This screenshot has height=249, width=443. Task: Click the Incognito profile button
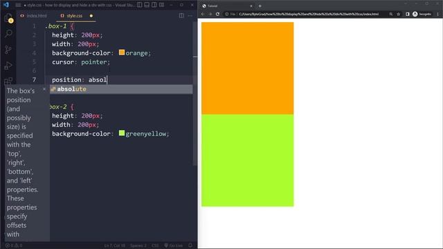point(422,14)
